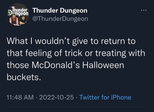Select the red-shirted person in the avatar
This screenshot has height=112, width=154.
pyautogui.click(x=14, y=20)
